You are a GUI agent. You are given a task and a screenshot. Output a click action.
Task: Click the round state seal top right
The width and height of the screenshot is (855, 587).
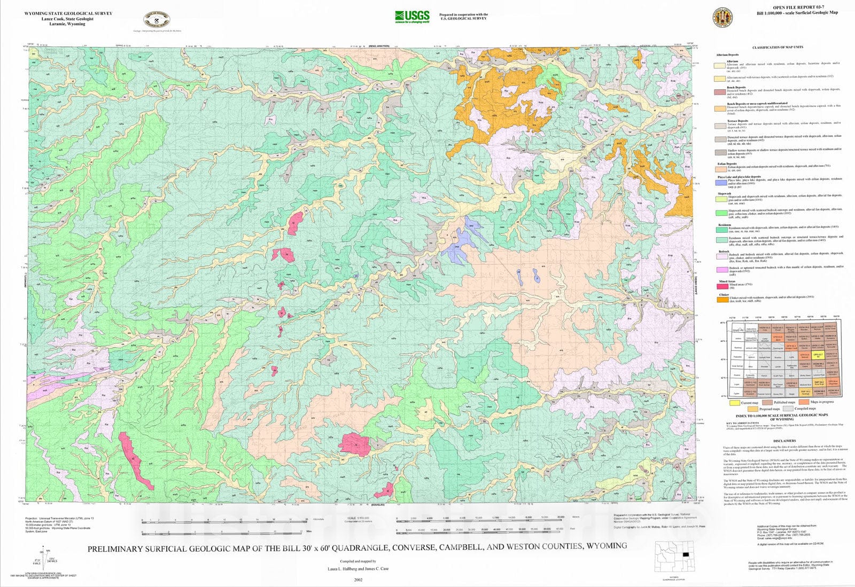click(723, 17)
